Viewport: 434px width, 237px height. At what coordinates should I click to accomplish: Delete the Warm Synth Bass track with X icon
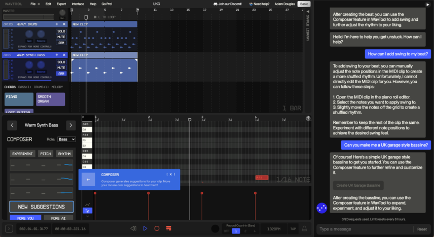coord(64,55)
